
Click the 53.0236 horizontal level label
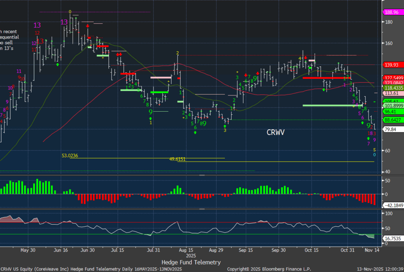[x=70, y=156]
